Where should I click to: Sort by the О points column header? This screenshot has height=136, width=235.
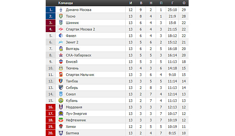[x=184, y=3]
